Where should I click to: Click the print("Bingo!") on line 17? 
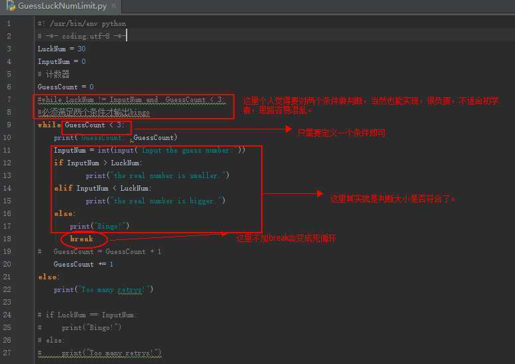tap(99, 227)
